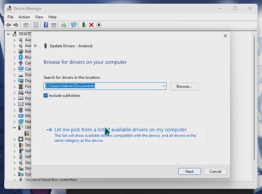Expand the Batteries category chevron
The height and width of the screenshot is (194, 262).
point(14,51)
